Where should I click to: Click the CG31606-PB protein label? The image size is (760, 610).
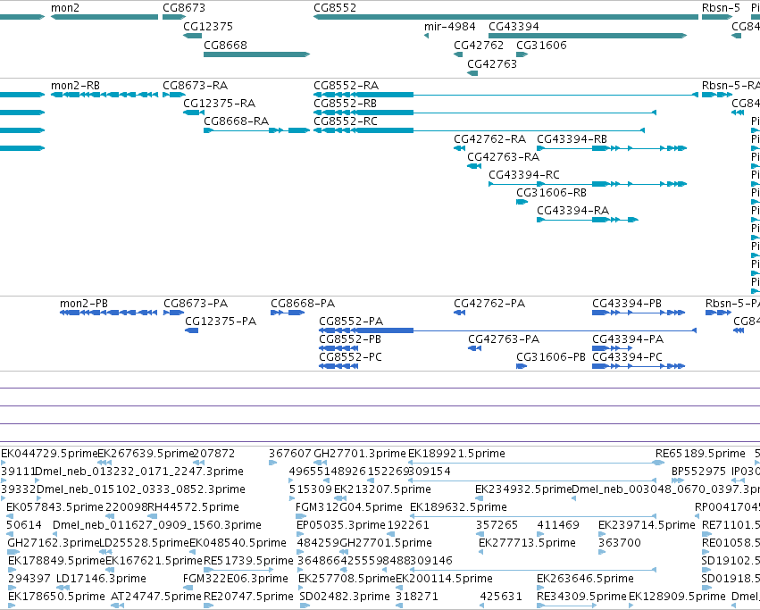pos(551,357)
